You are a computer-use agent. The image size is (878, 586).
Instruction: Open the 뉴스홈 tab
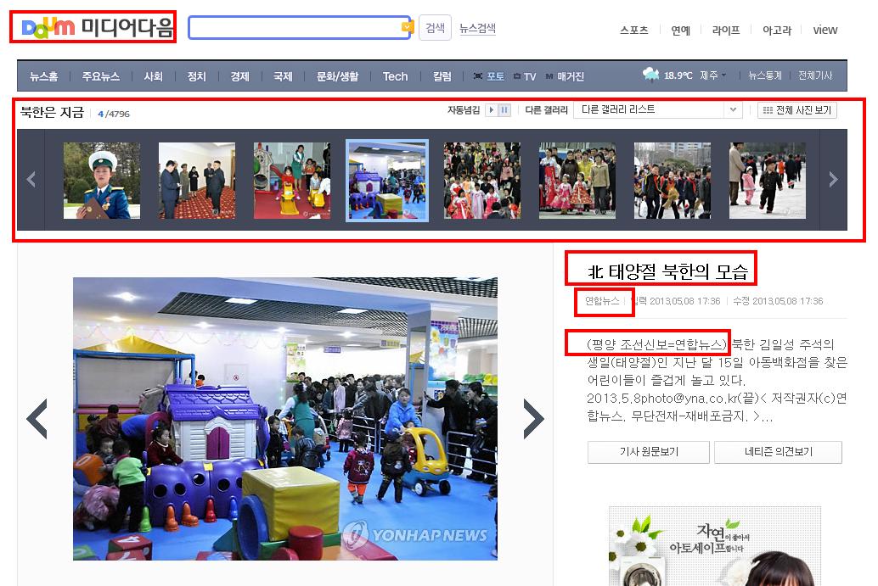click(43, 76)
